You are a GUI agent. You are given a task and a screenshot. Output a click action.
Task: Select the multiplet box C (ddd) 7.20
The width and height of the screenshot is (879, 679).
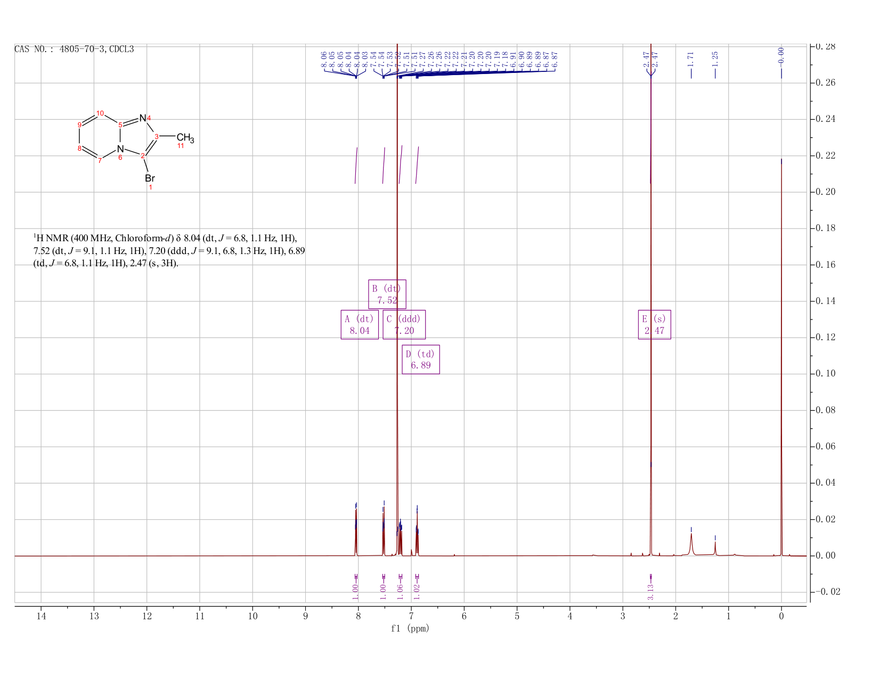click(404, 324)
